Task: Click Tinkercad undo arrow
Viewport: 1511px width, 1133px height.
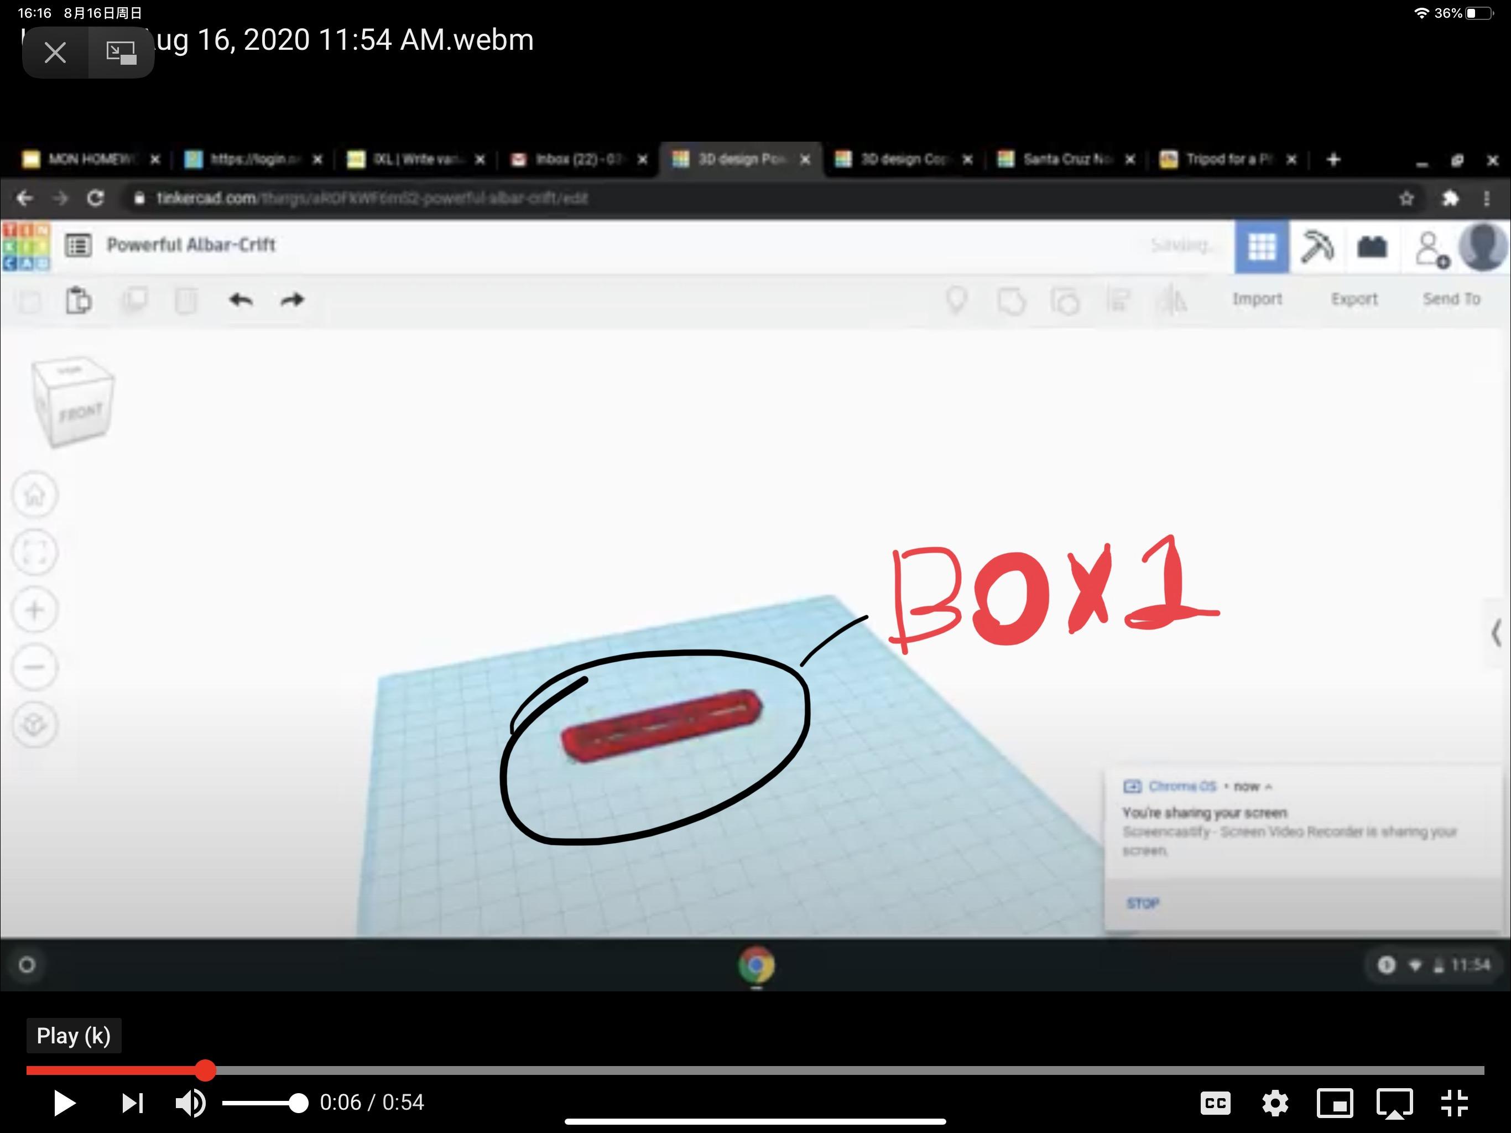Action: pos(241,299)
